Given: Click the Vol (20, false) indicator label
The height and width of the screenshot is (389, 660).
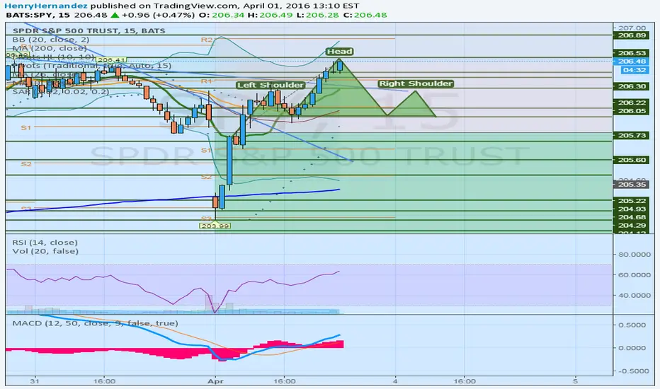Looking at the screenshot, I should [x=45, y=251].
